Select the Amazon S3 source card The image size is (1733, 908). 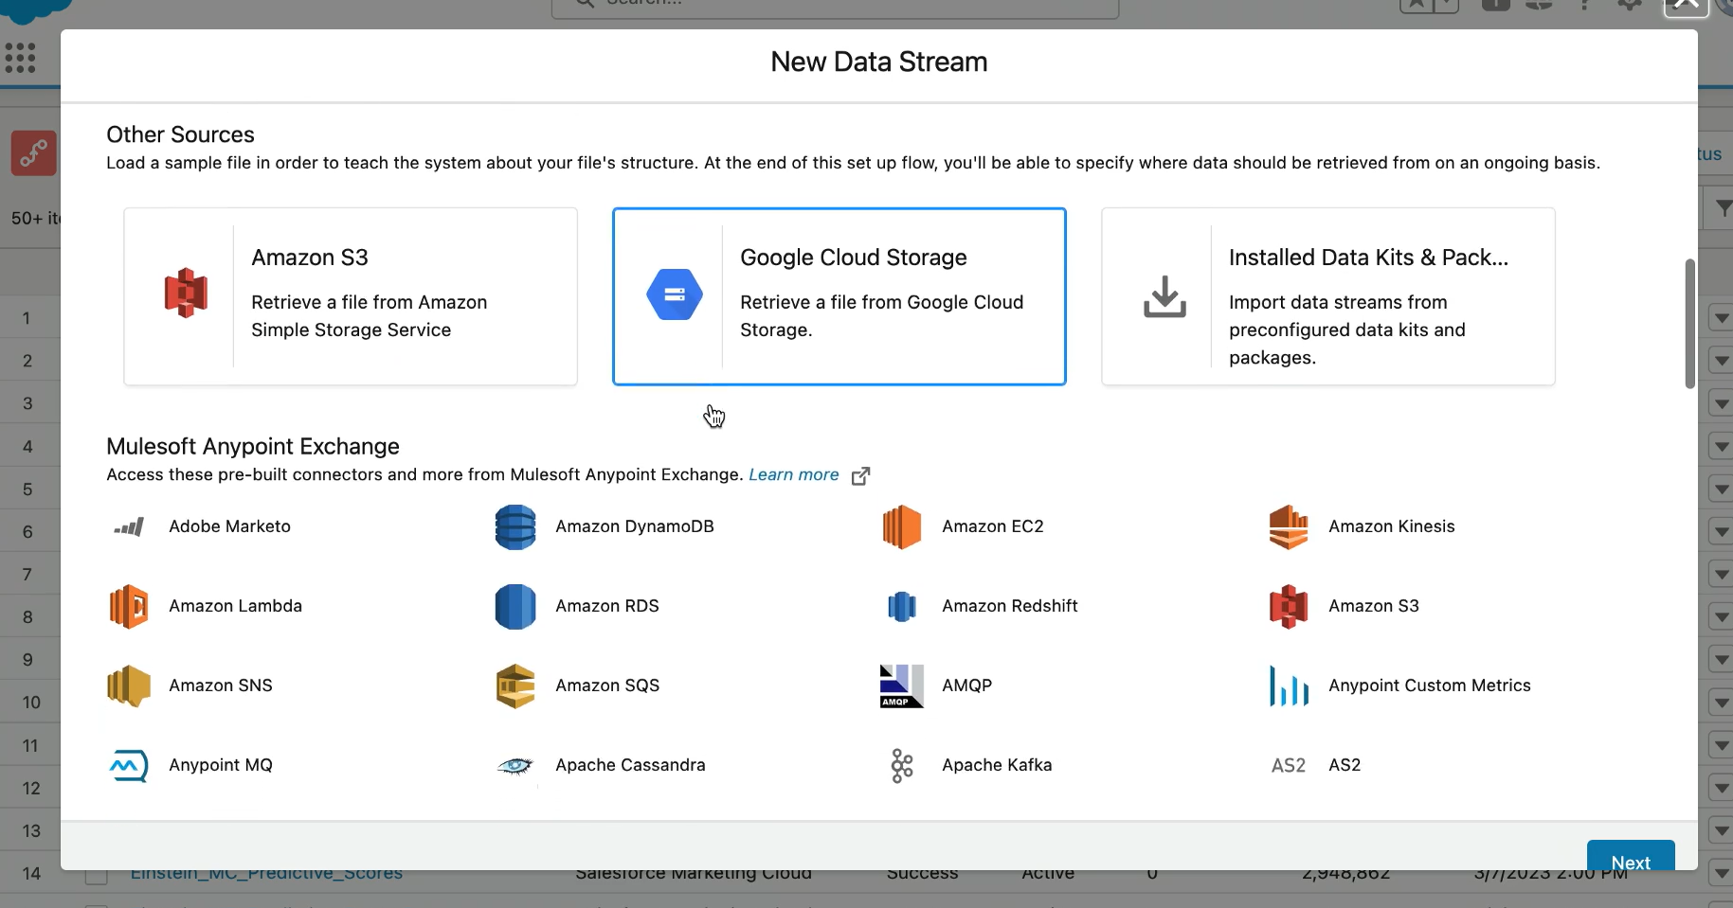(351, 296)
